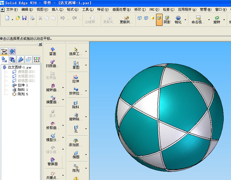This screenshot has width=231, height=180.
Task: Click the 更新所 (Update all) toolbar icon
Action: coord(126,20)
